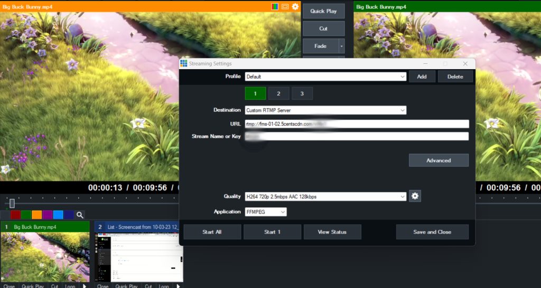
Task: Click play arrow under input 1 Big Buck Bunny
Action: (x=84, y=286)
